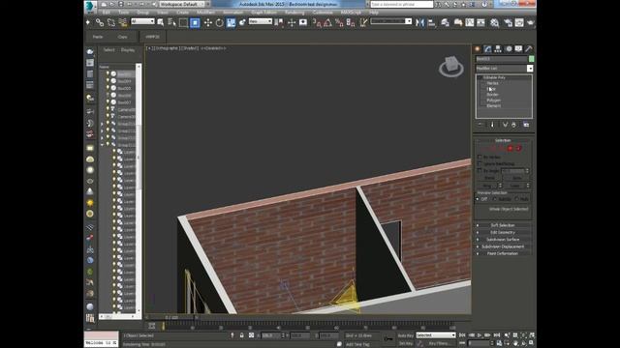Click the Select and Manipulate tool
This screenshot has height=348, width=620.
(292, 23)
